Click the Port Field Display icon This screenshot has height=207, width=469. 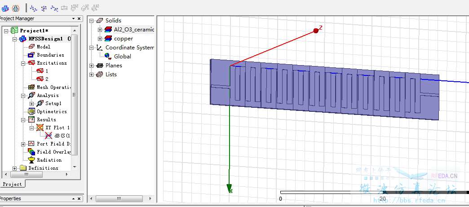pyautogui.click(x=31, y=144)
